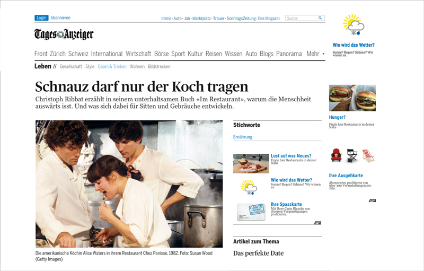
Task: Click the director's chair icon
Action: [352, 155]
